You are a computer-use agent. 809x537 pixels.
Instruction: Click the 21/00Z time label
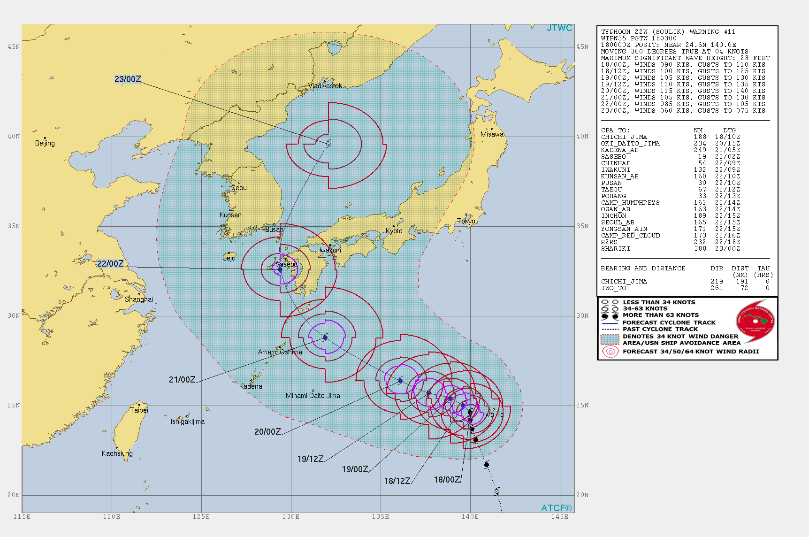point(182,380)
